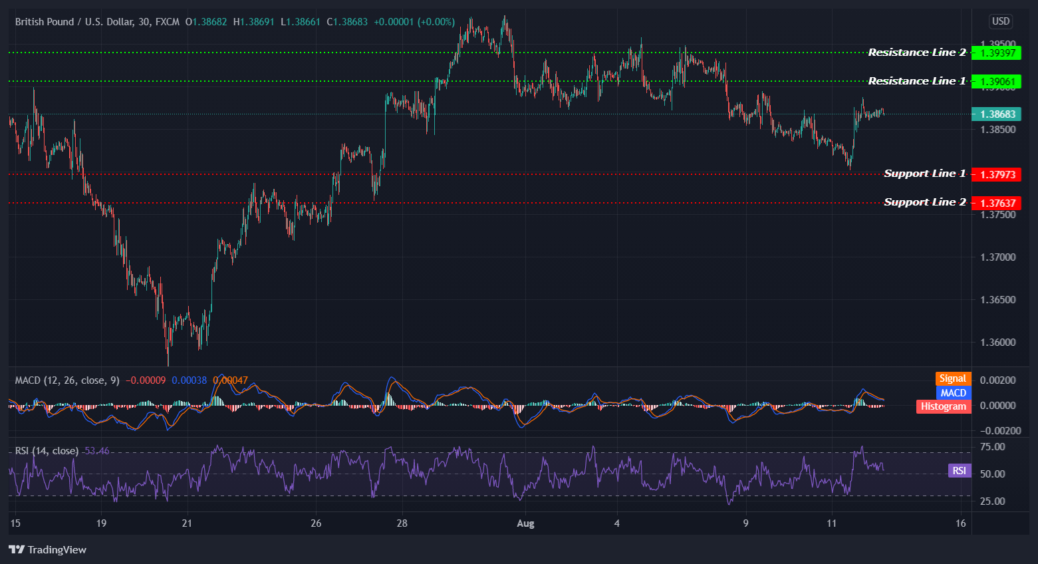Click the red Support Line 1 price tag 1.37973
1038x564 pixels.
(x=997, y=174)
